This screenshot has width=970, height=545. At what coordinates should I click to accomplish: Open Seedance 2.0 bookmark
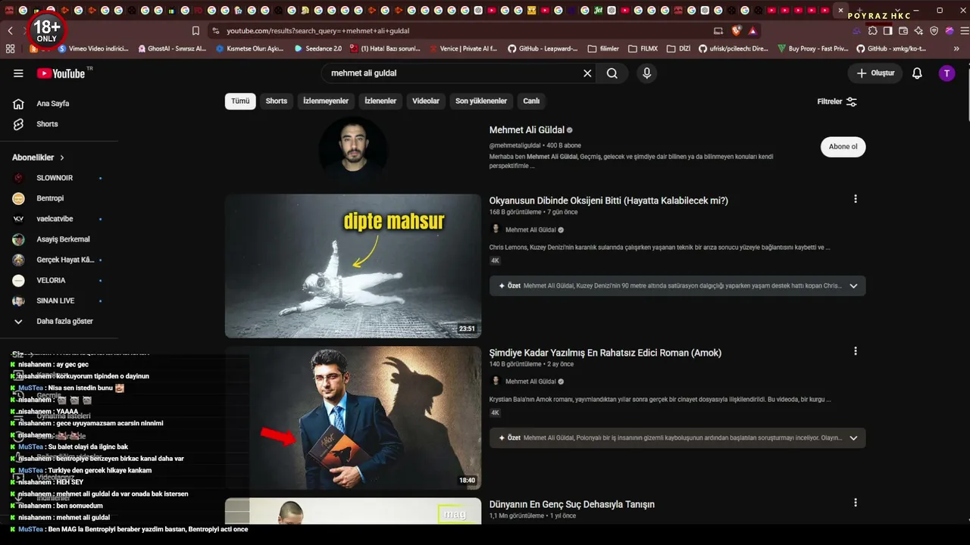318,48
